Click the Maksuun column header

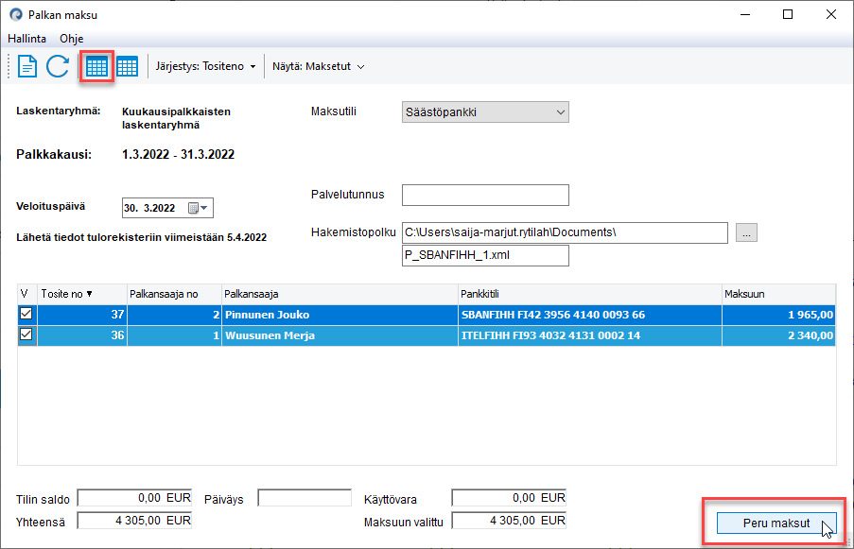[779, 294]
